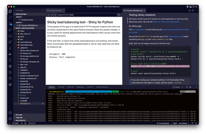Image resolution: width=206 pixels, height=134 pixels.
Task: Open the Manage gear icon
Action: [10, 119]
